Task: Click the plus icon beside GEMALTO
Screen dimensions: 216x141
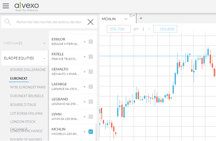Action: (x=84, y=72)
